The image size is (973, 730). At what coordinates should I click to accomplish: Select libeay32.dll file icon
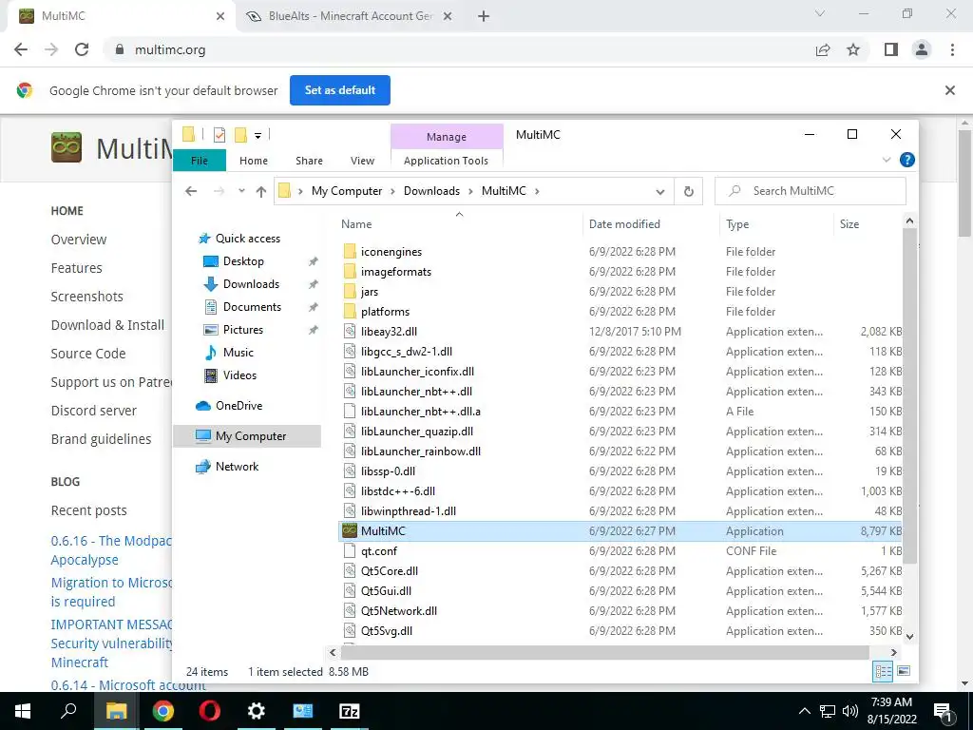tap(350, 331)
